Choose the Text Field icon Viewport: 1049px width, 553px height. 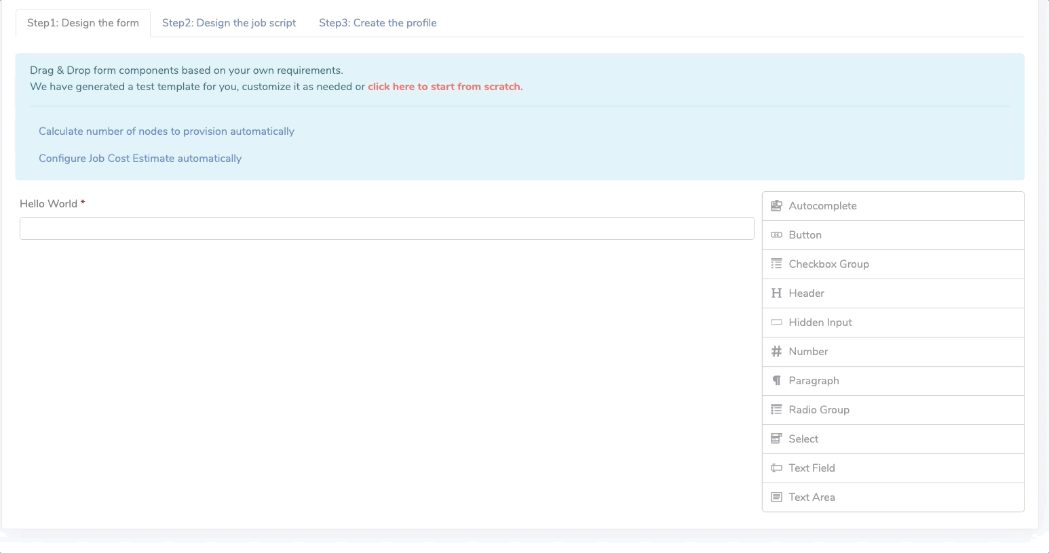776,468
